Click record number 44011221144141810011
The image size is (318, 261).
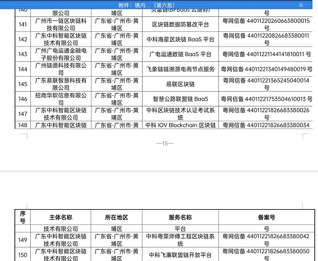[x=275, y=54]
